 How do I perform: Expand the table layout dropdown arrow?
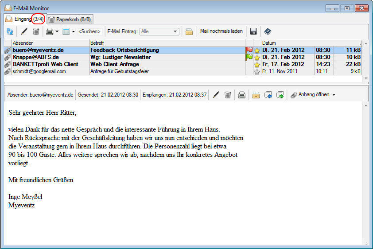click(x=73, y=31)
